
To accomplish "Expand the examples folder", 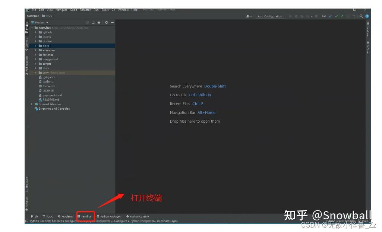I will pyautogui.click(x=35, y=50).
